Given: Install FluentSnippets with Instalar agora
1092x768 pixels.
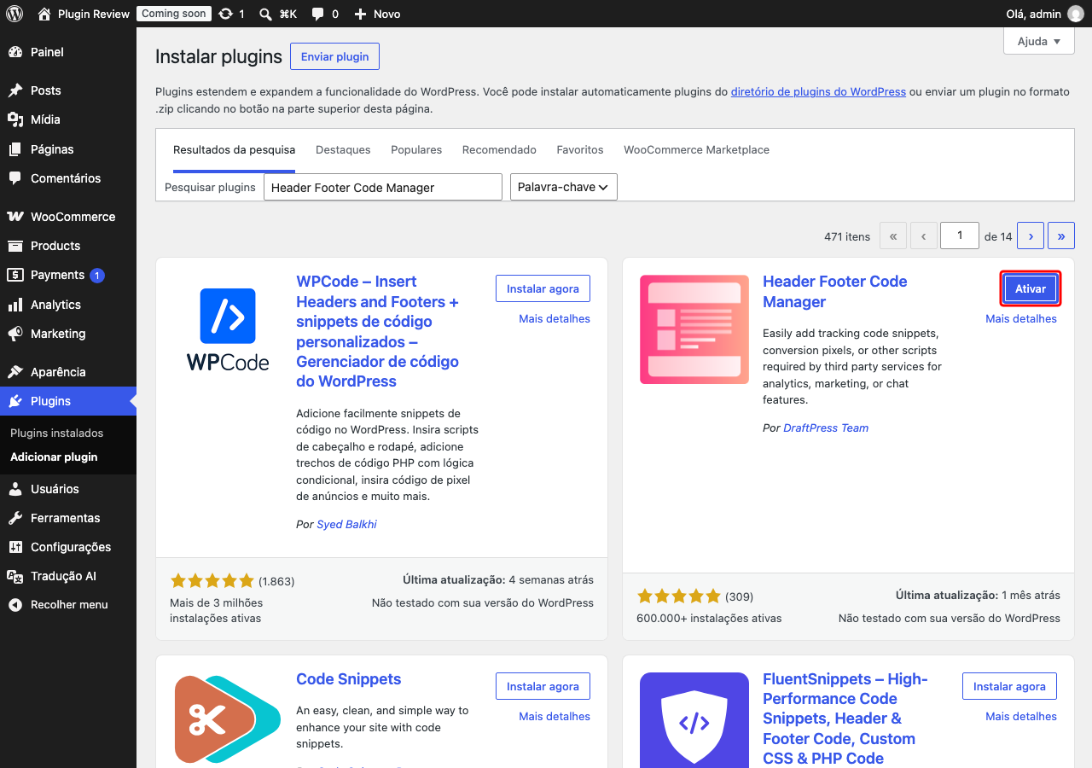Looking at the screenshot, I should [x=1009, y=686].
